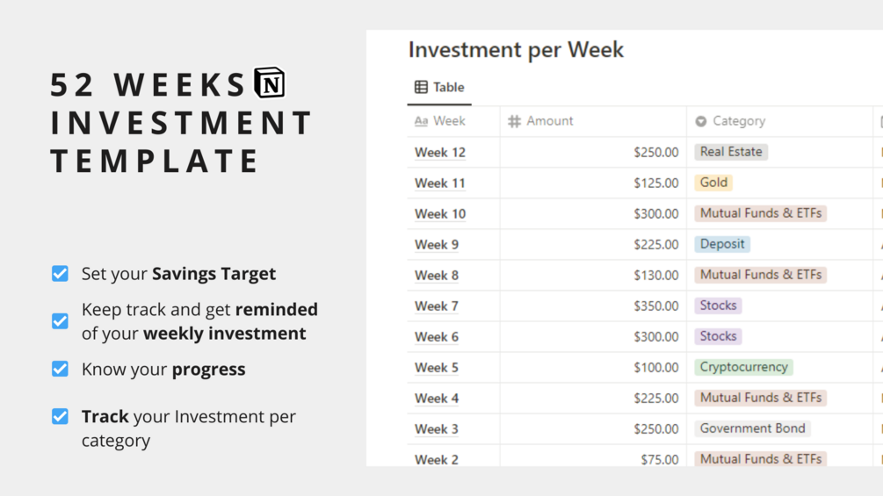Toggle the weekly investment reminder checkbox
This screenshot has height=496, width=883.
(60, 321)
